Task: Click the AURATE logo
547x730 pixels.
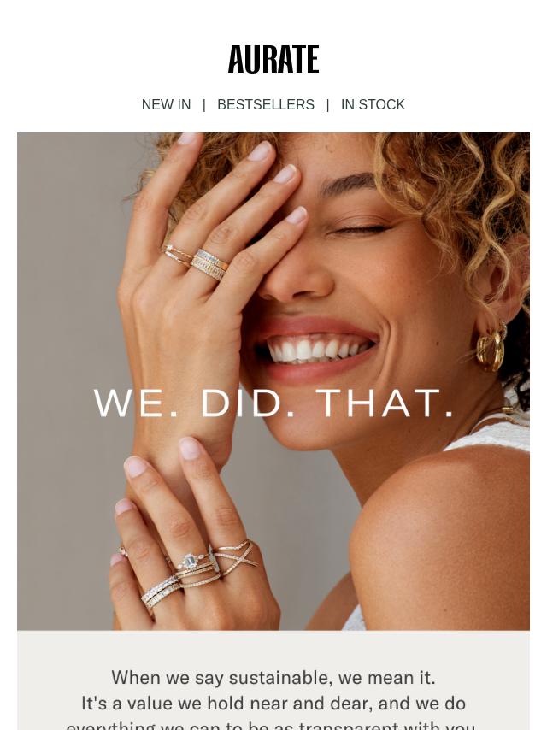Action: [273, 59]
